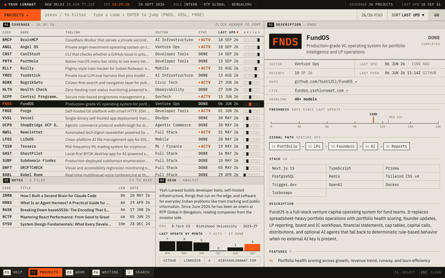Sort by the LAST UPD column header
The image size is (445, 278).
228,32
